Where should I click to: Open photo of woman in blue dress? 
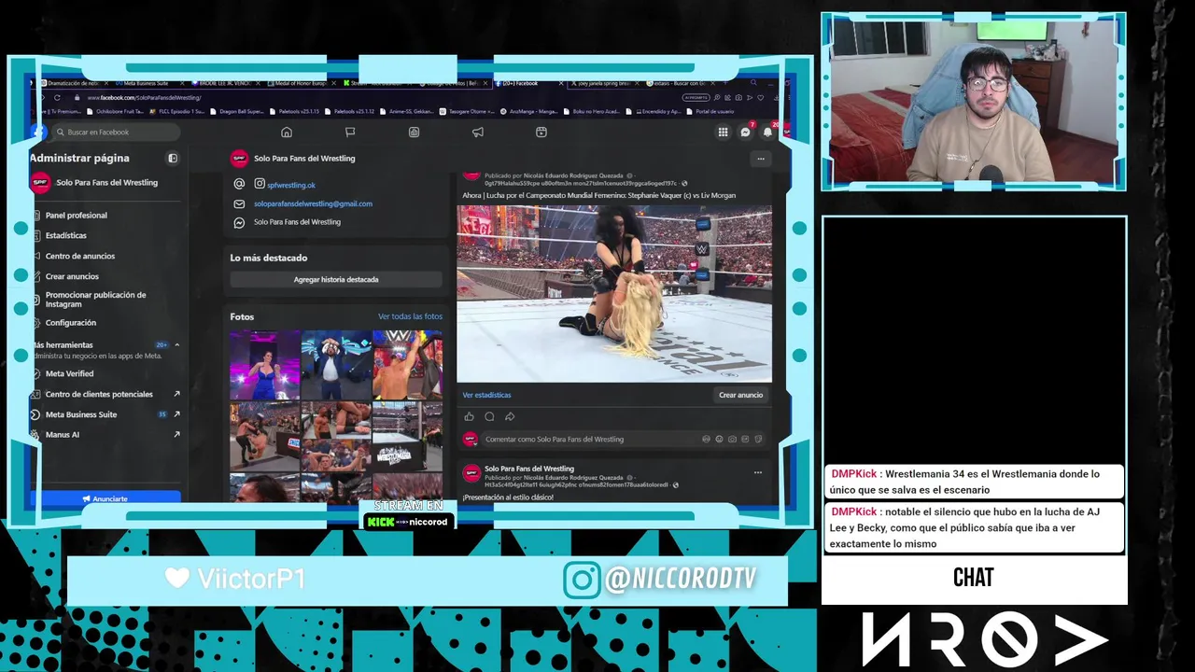coord(265,365)
